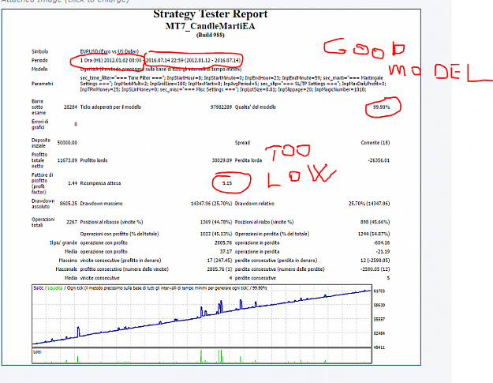This screenshot has width=493, height=383.
Task: Click the initial deposit '50000.00'
Action: click(67, 143)
